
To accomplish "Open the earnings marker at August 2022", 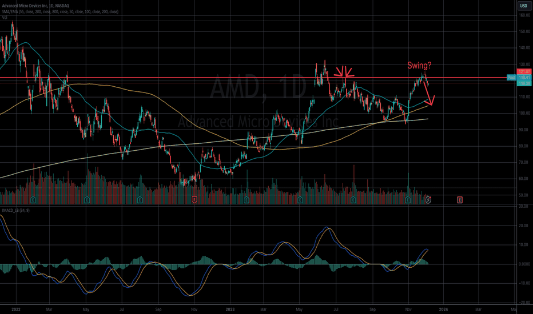I will tap(140, 200).
